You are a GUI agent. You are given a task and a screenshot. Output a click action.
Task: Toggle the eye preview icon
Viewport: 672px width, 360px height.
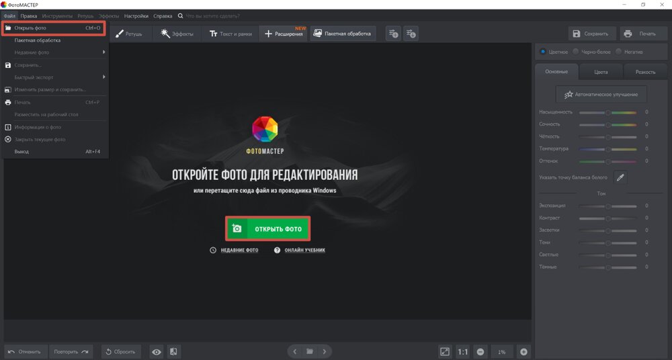157,352
